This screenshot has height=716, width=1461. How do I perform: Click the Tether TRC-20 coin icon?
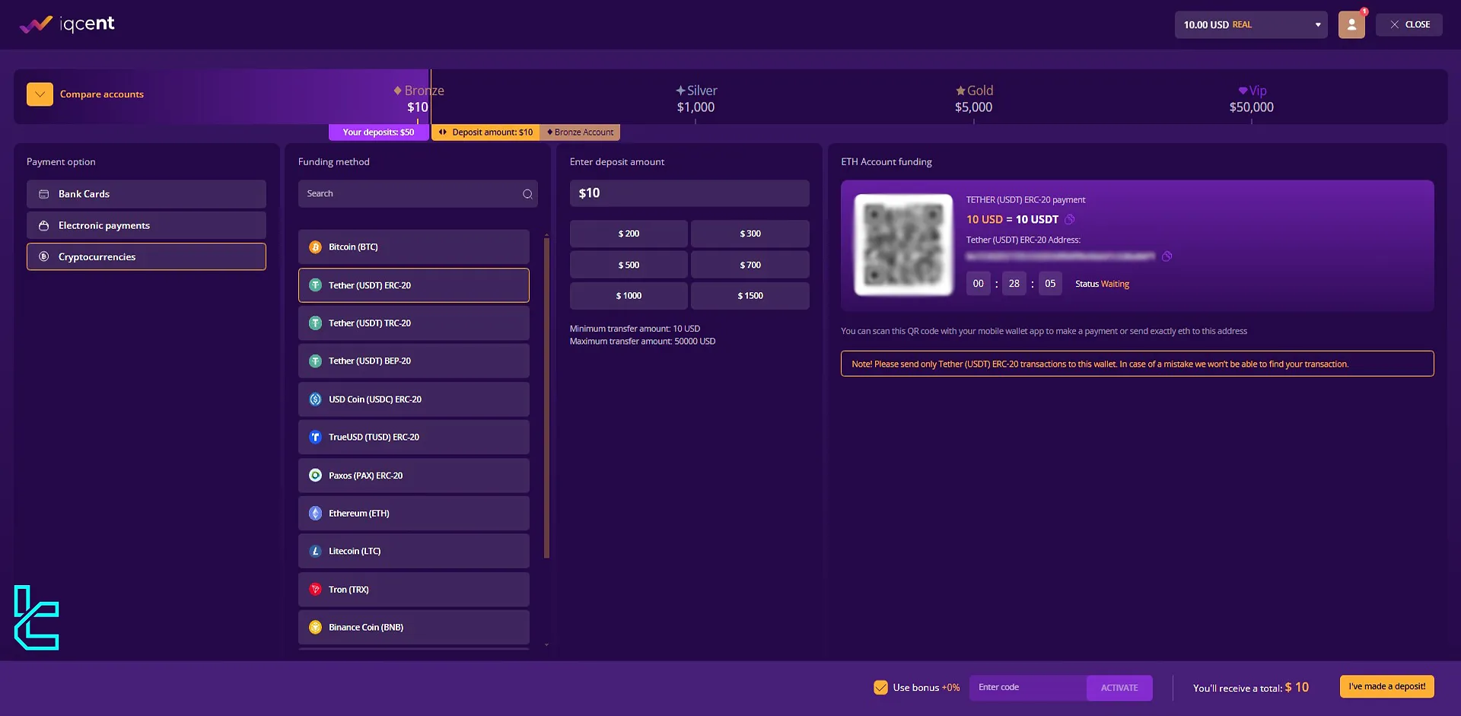click(315, 323)
